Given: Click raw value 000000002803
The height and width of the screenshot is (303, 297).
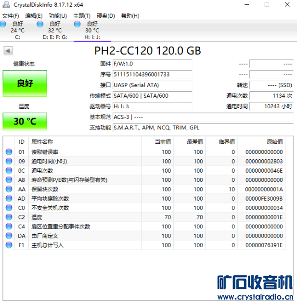Looking at the screenshot, I should pyautogui.click(x=264, y=161).
